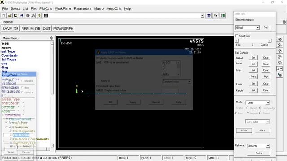Select the Free mesher radio button

click(235, 113)
